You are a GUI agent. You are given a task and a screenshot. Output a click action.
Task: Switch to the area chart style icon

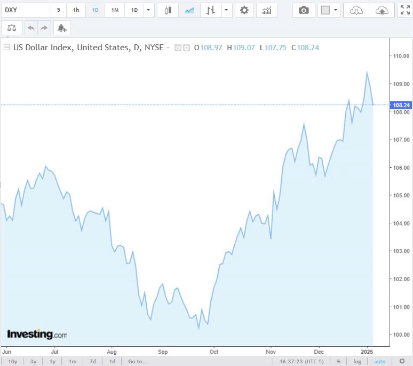click(189, 10)
